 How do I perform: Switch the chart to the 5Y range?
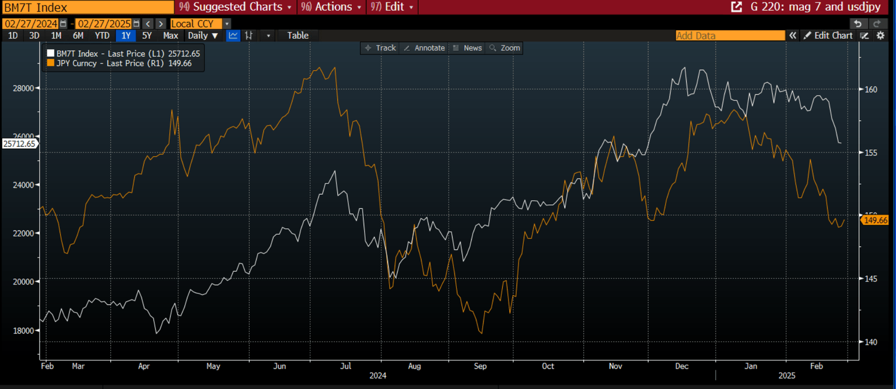[x=147, y=36]
